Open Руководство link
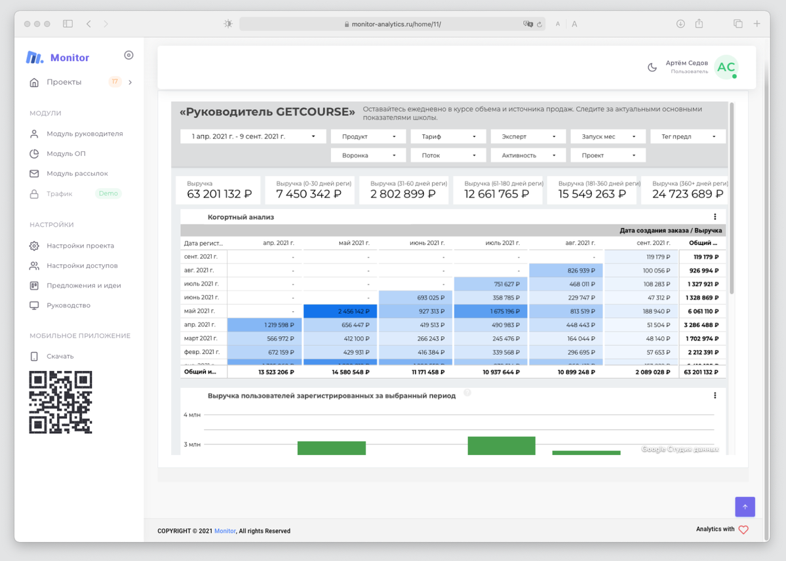 (68, 305)
